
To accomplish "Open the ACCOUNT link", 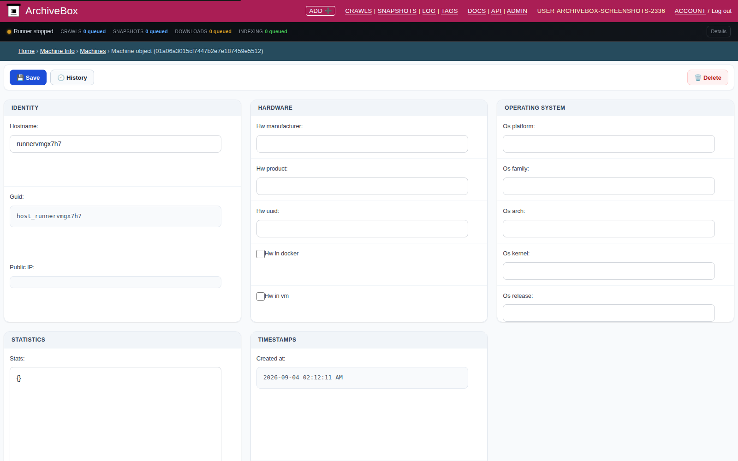I will (690, 11).
